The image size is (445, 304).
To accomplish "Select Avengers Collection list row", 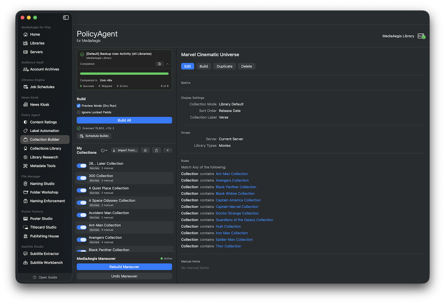I will point(124,240).
